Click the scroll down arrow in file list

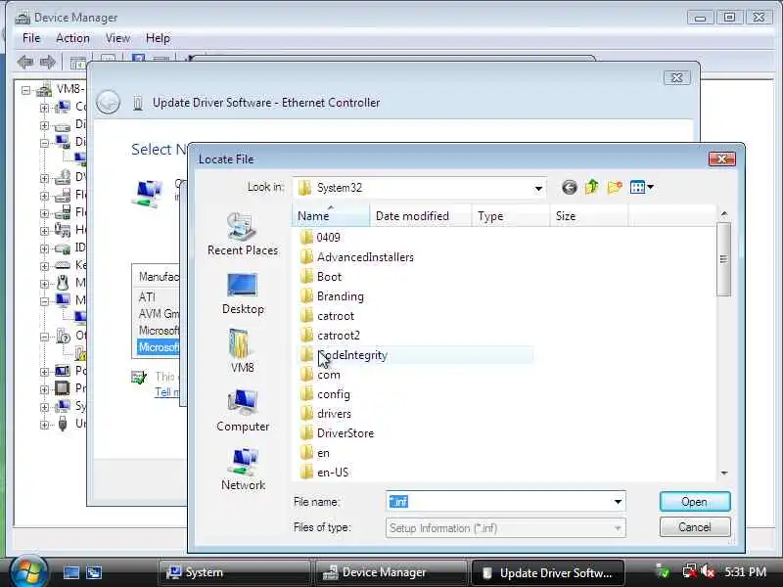click(723, 474)
